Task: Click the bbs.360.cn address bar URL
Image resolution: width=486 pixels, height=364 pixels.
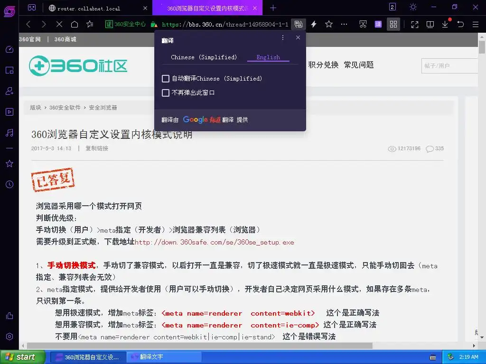Action: tap(225, 25)
